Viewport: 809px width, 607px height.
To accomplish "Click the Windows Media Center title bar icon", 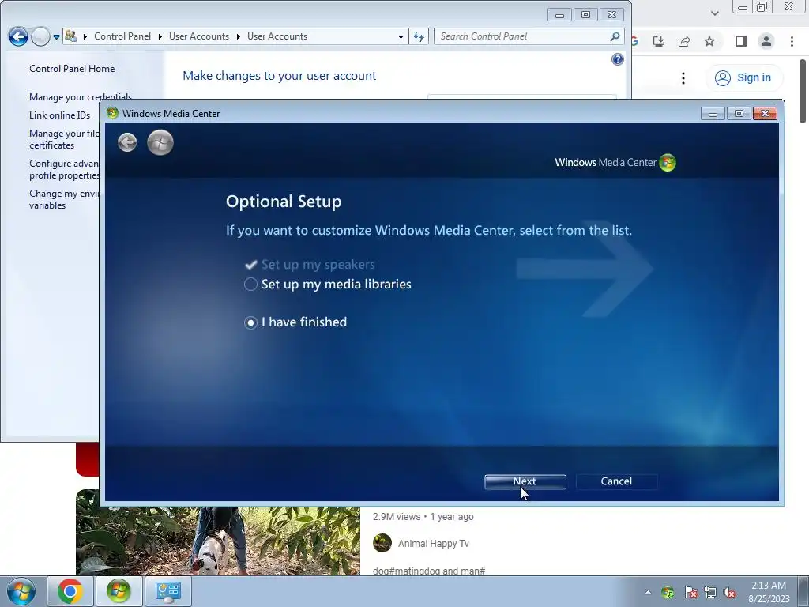I will [112, 113].
